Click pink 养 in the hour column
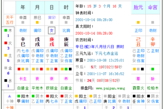 point(66,79)
